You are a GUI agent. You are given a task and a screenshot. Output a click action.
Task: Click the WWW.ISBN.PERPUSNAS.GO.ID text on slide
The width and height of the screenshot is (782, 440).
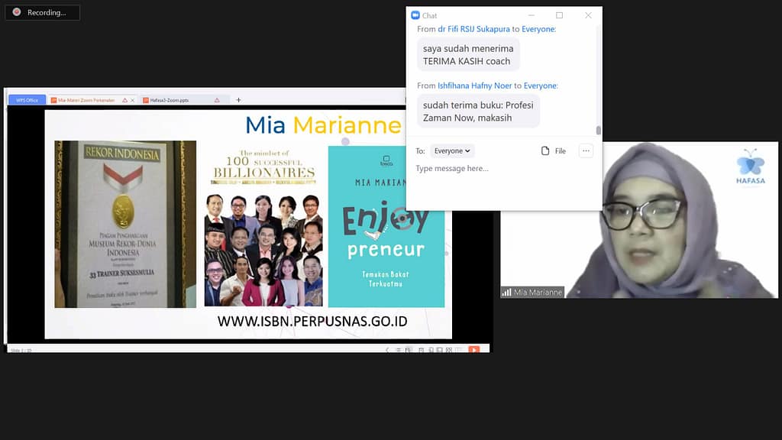tap(312, 322)
